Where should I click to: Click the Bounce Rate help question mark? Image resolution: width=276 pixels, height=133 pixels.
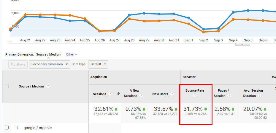click(x=195, y=96)
